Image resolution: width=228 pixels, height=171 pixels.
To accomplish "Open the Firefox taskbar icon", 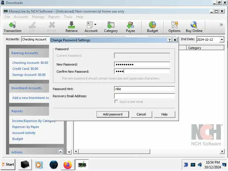I will [68, 165].
